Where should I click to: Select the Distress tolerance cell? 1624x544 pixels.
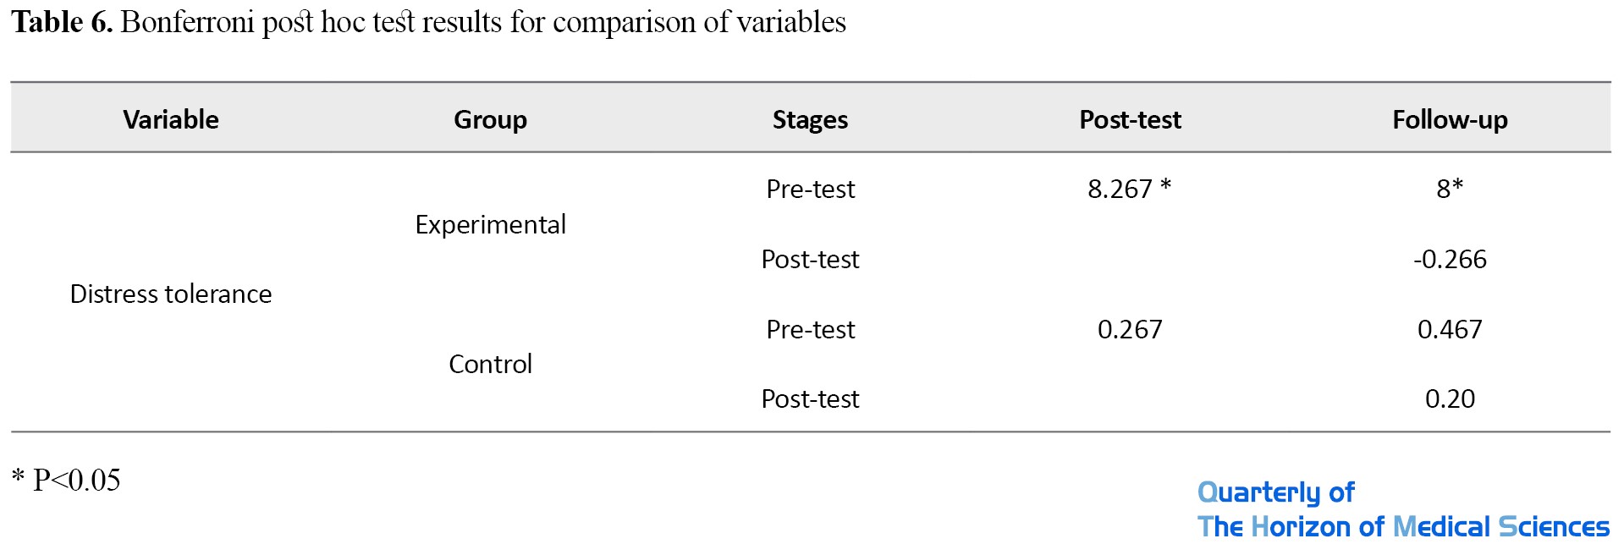coord(171,294)
